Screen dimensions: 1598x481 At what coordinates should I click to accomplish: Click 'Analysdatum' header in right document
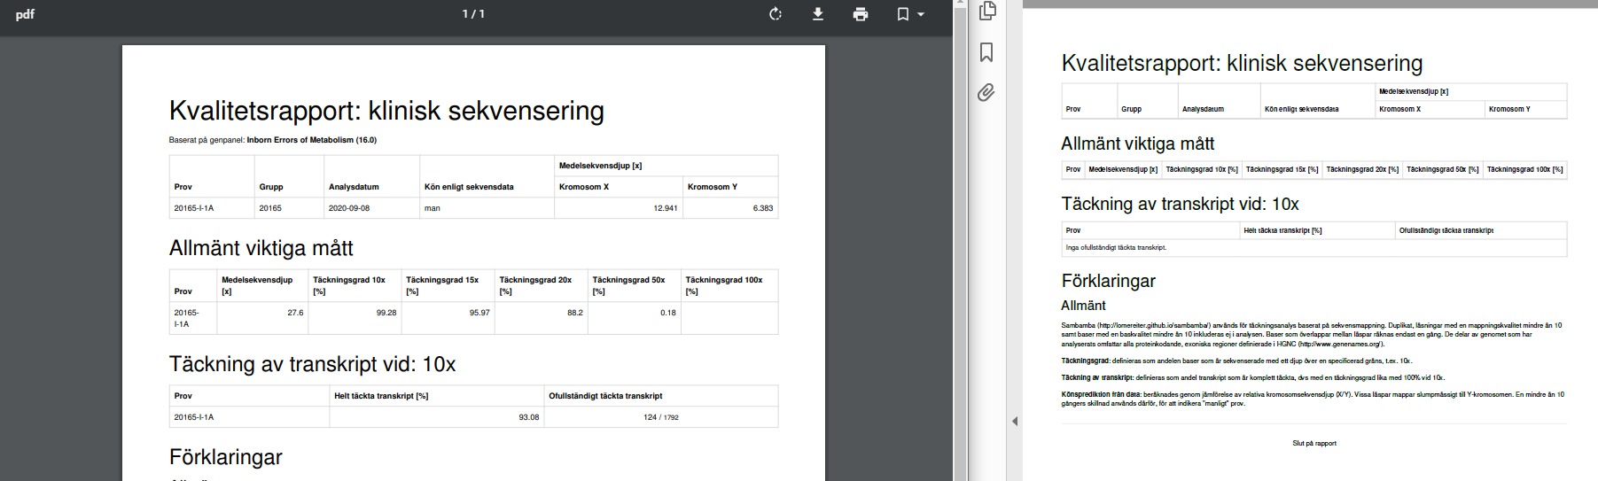click(1203, 109)
